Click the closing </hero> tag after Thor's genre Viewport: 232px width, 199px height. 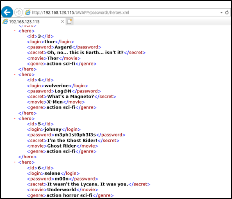[x=27, y=69]
